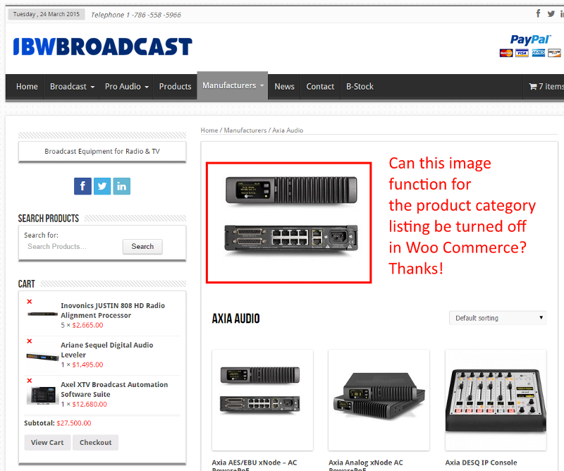Expand the Pro Audio menu dropdown
Image resolution: width=564 pixels, height=471 pixels.
[x=127, y=87]
